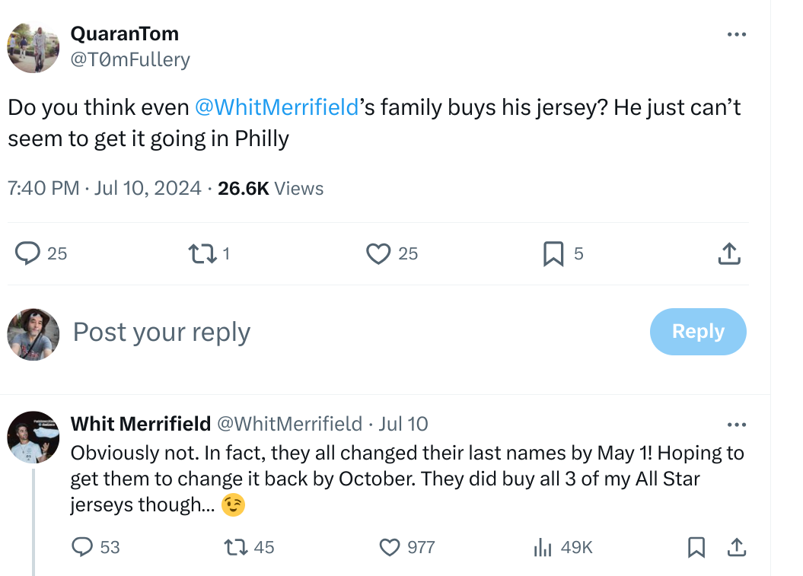This screenshot has height=576, width=803.
Task: Open @WhitMerrifield mention link in tweet
Action: 276,107
